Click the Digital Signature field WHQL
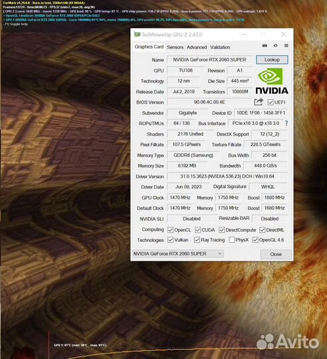The image size is (327, 359). tap(268, 187)
